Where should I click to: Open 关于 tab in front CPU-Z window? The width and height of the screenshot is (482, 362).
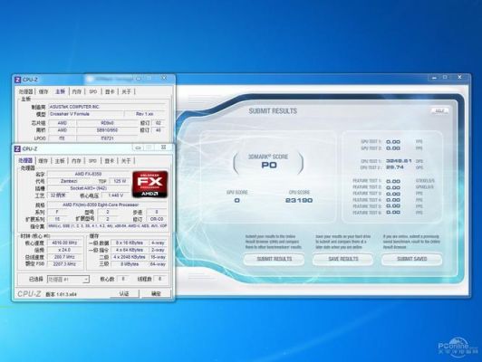(x=126, y=160)
